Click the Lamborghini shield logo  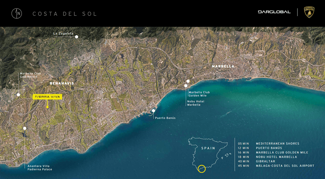[309, 12]
